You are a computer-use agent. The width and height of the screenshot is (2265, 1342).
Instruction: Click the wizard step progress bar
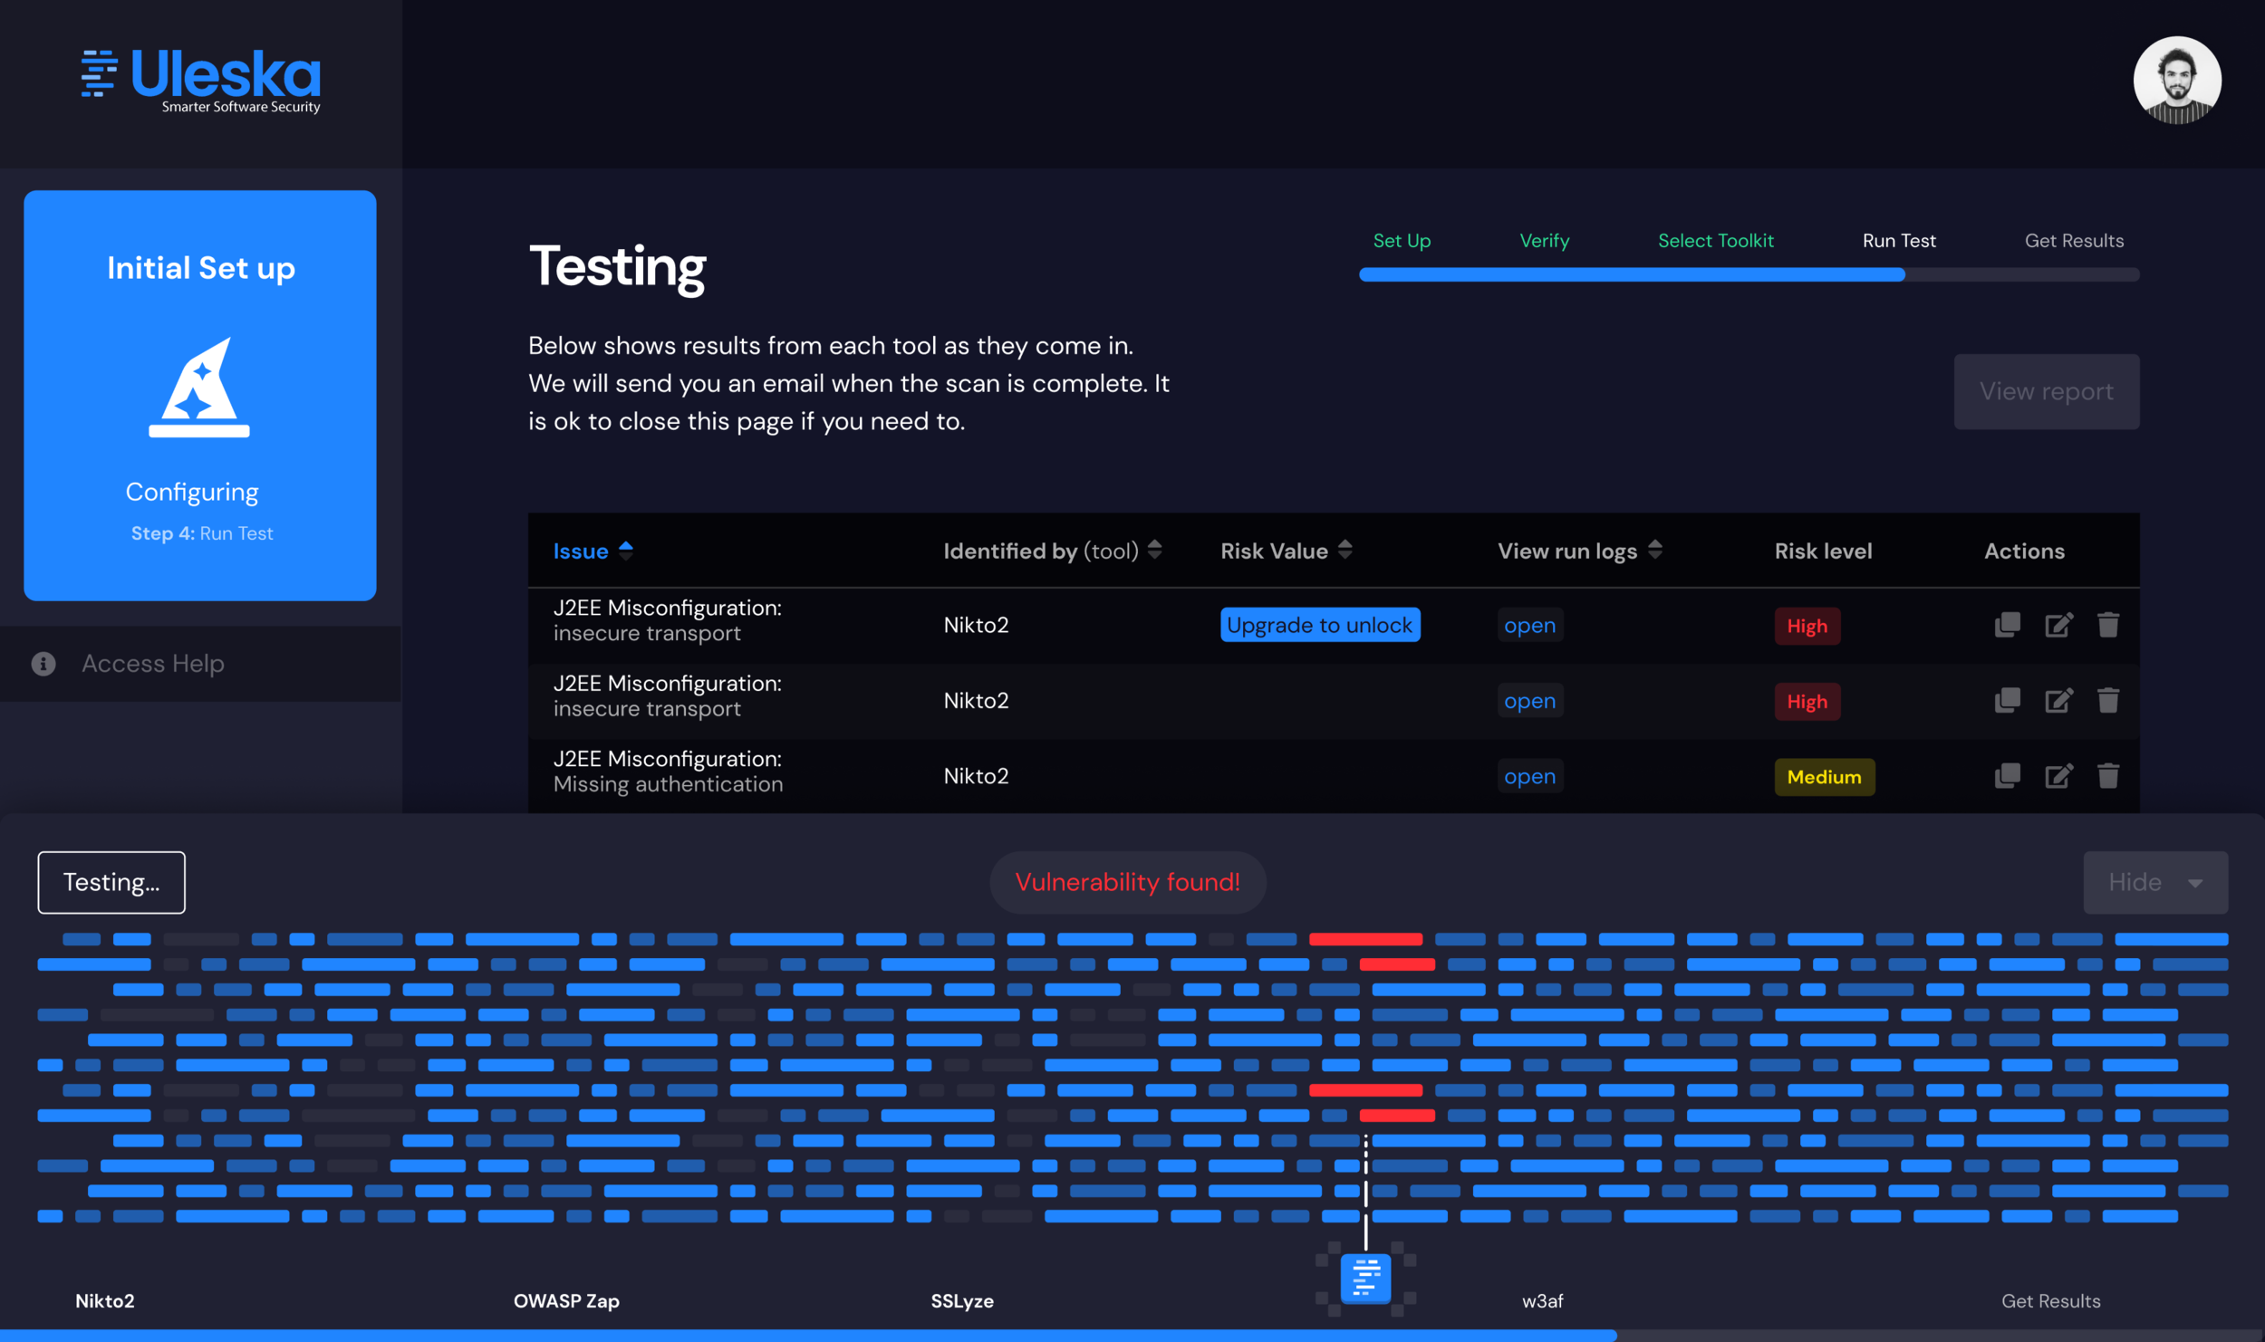pyautogui.click(x=1749, y=274)
